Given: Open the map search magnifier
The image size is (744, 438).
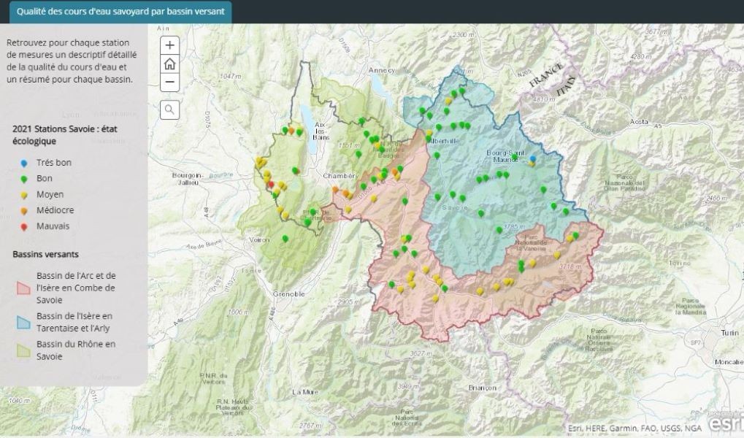Looking at the screenshot, I should point(170,110).
